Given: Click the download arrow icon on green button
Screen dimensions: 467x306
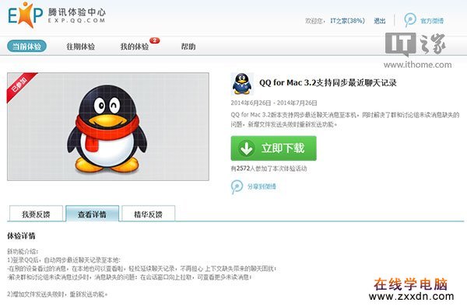Looking at the screenshot, I should [246, 148].
